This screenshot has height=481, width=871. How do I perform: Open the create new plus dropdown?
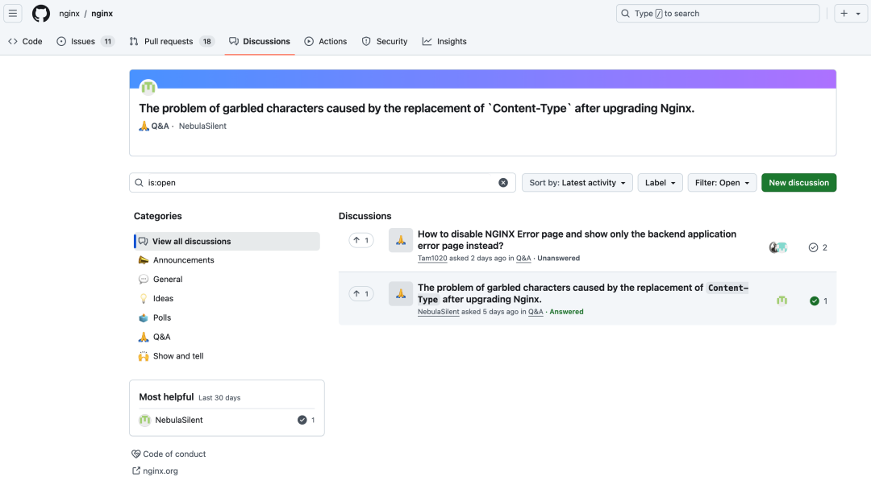click(x=850, y=14)
